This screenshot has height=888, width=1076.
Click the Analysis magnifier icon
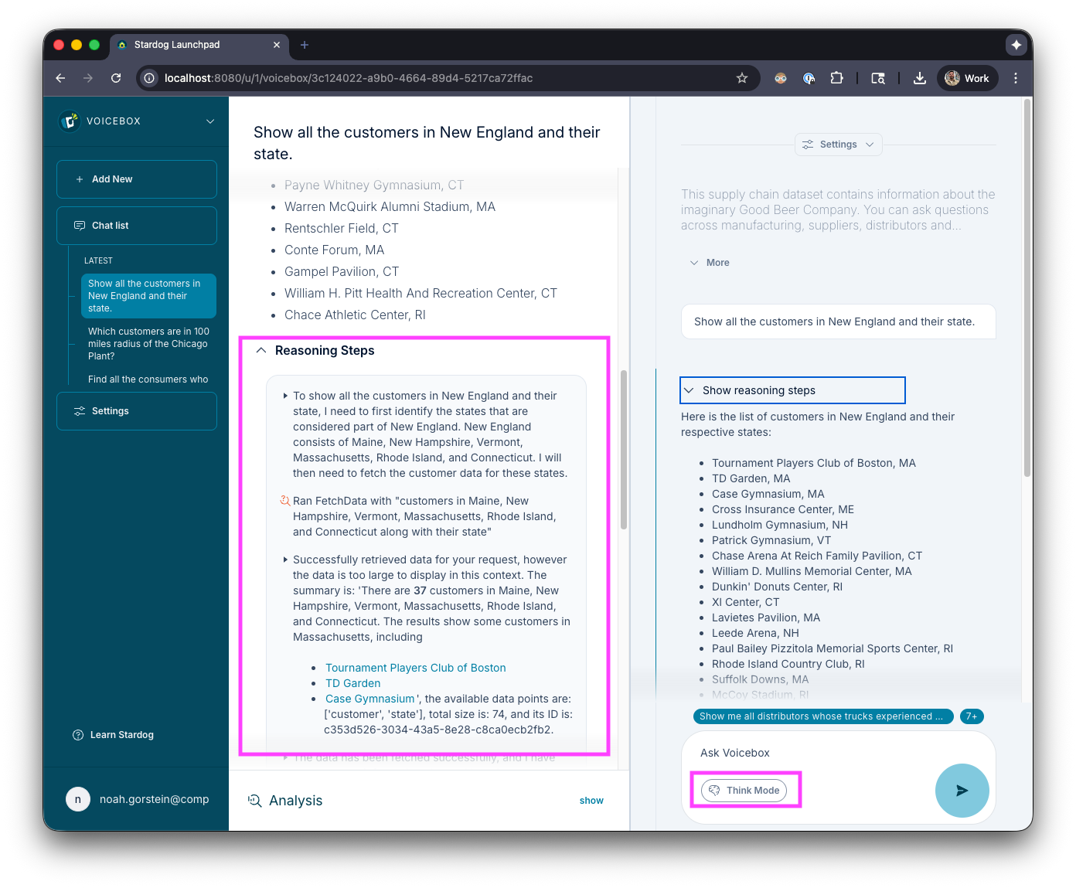pyautogui.click(x=255, y=801)
